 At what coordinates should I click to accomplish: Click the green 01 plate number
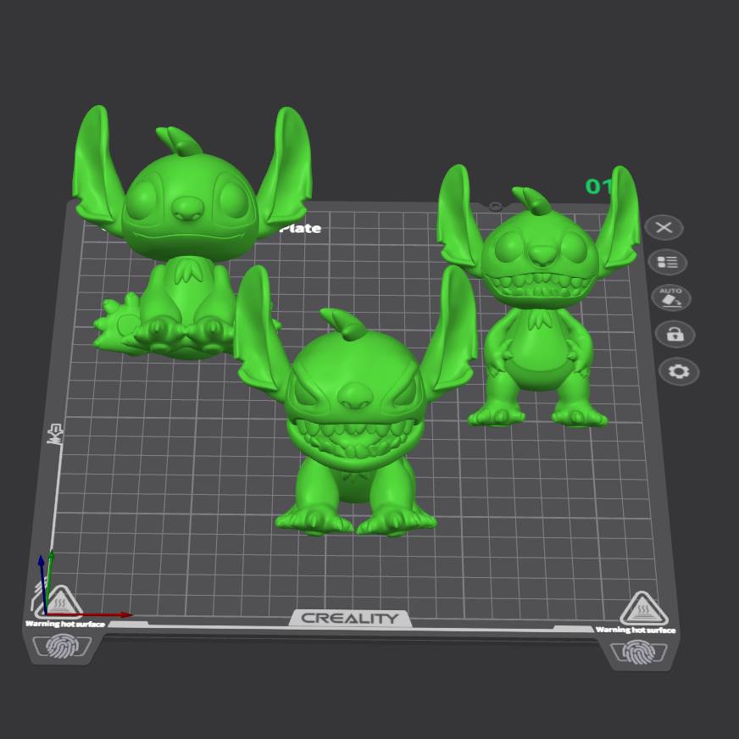(x=598, y=186)
